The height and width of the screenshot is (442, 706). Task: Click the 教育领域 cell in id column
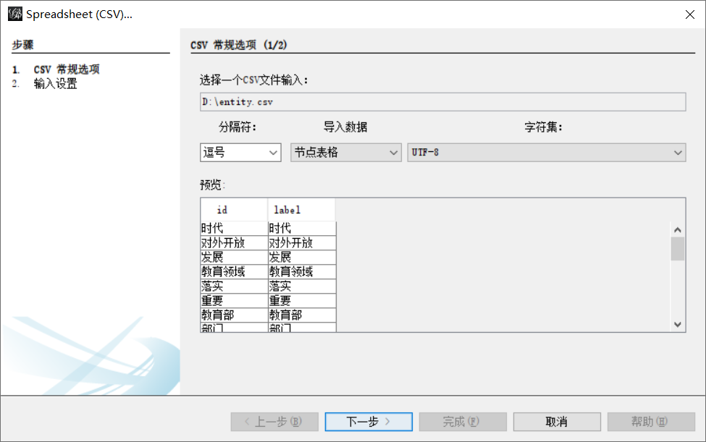[x=234, y=271]
